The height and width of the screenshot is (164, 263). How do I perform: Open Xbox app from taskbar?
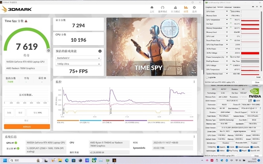[x=94, y=160]
